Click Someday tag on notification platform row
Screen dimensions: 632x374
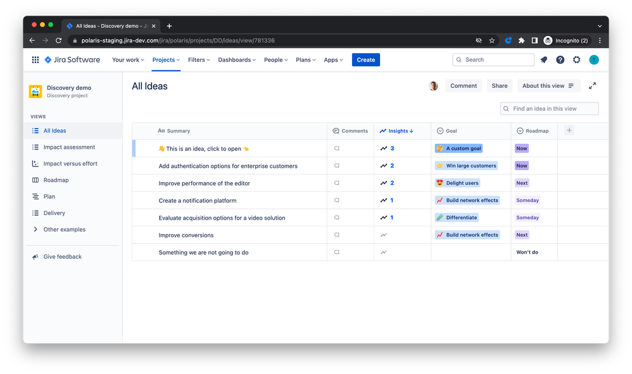click(528, 200)
